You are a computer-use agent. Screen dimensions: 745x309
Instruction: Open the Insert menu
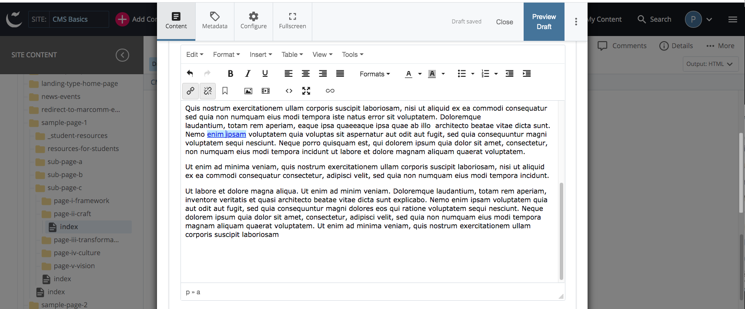click(261, 54)
